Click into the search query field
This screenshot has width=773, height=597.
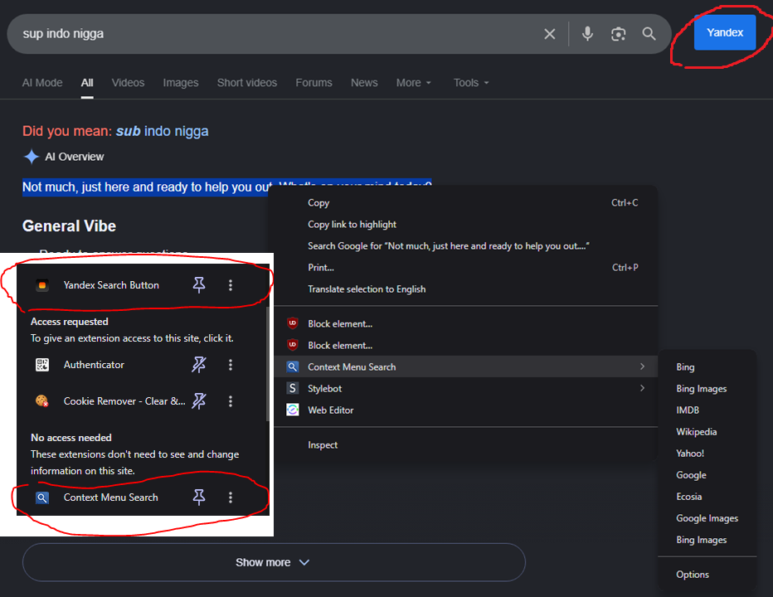pyautogui.click(x=276, y=33)
